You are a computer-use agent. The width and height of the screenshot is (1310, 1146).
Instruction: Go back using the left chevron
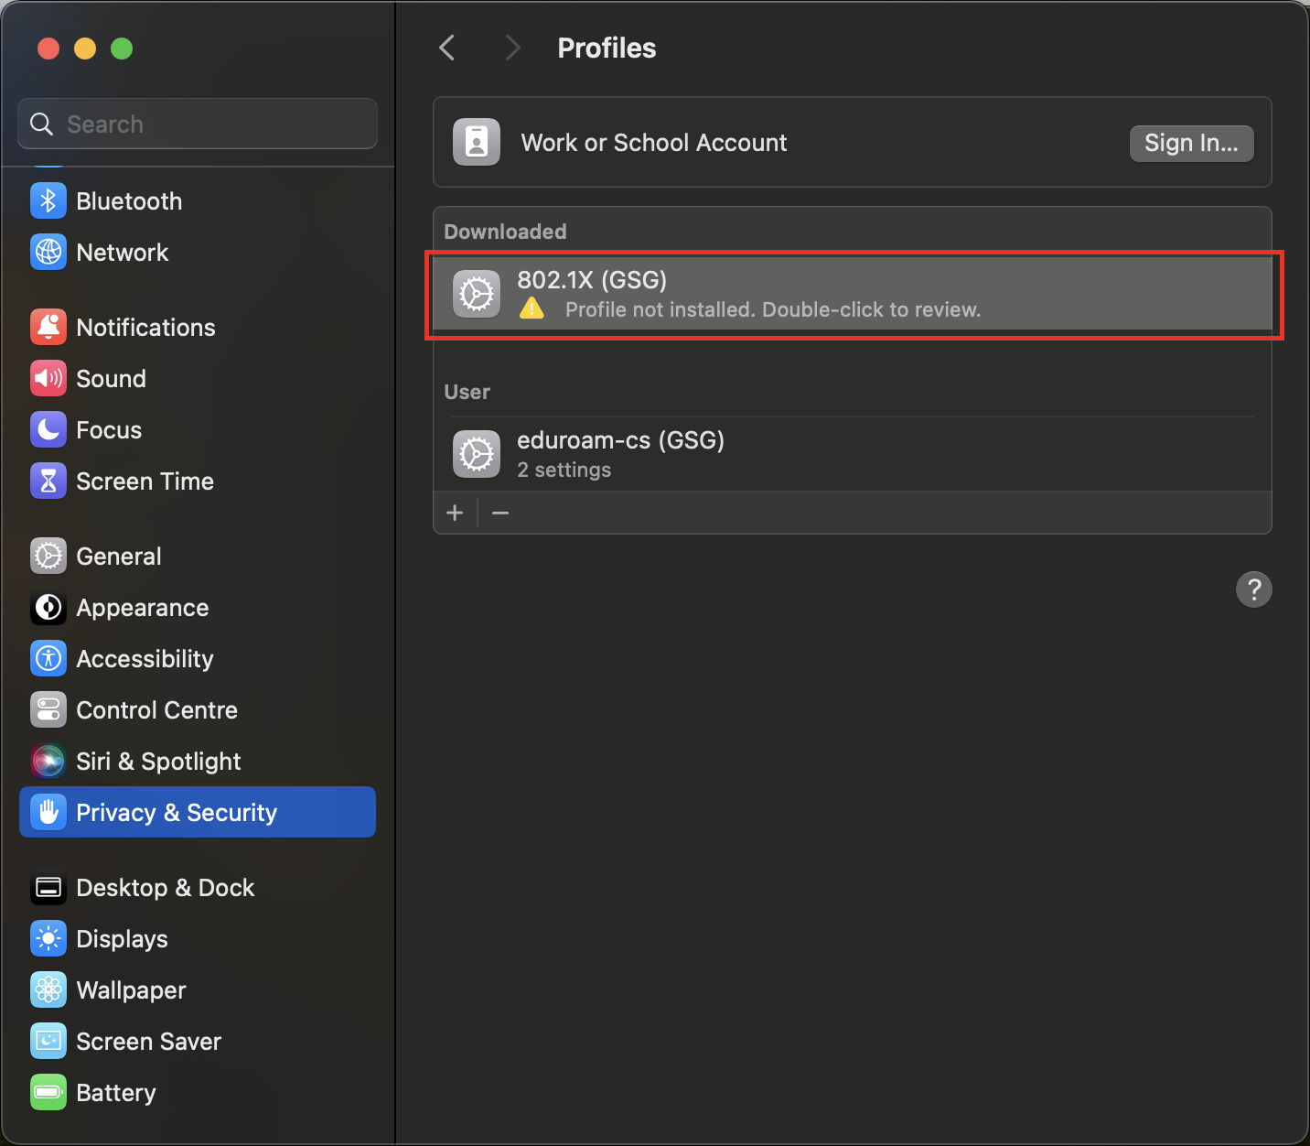click(447, 48)
